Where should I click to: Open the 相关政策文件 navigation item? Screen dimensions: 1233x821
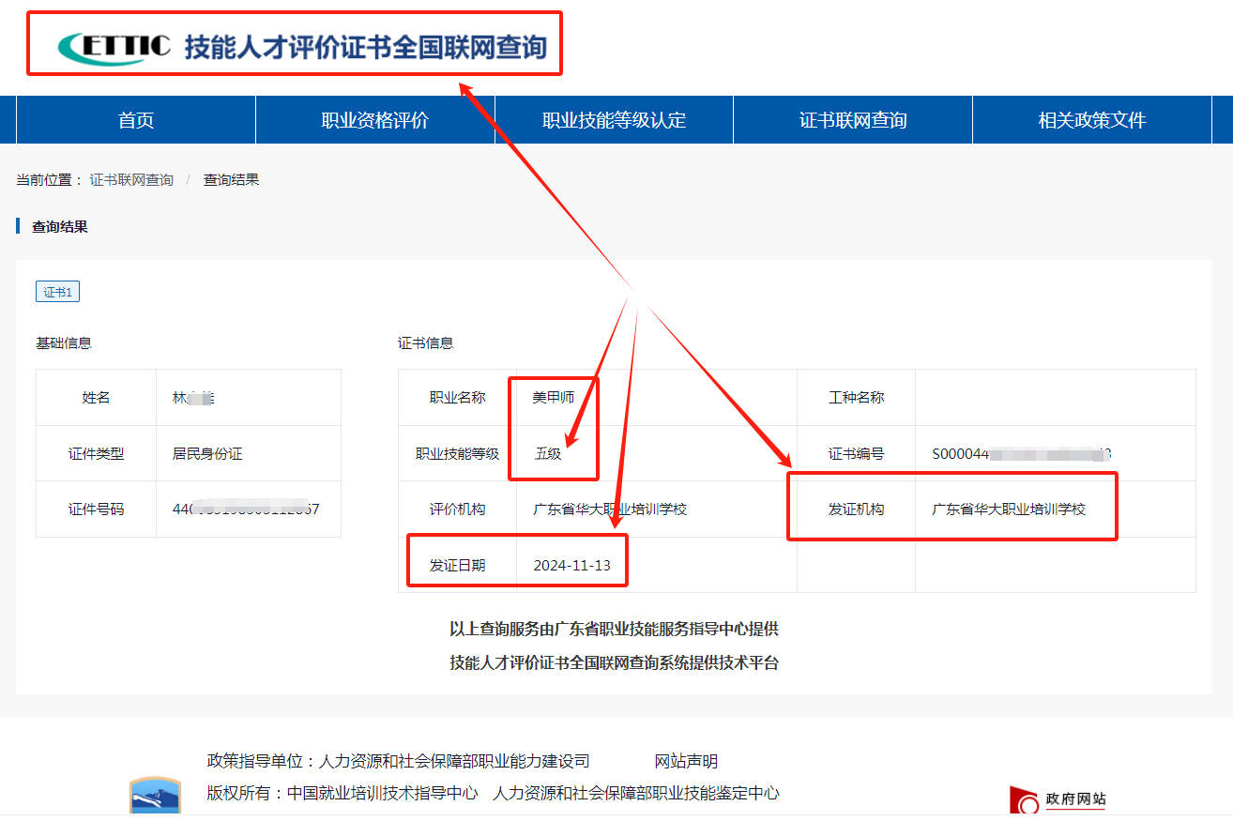pos(1091,120)
